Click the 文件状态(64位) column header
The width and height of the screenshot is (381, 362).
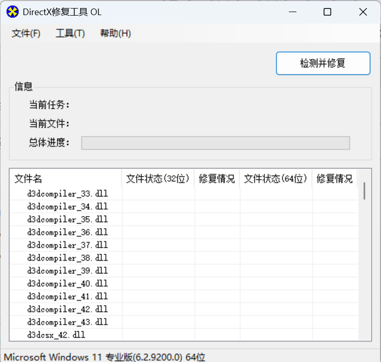click(275, 179)
